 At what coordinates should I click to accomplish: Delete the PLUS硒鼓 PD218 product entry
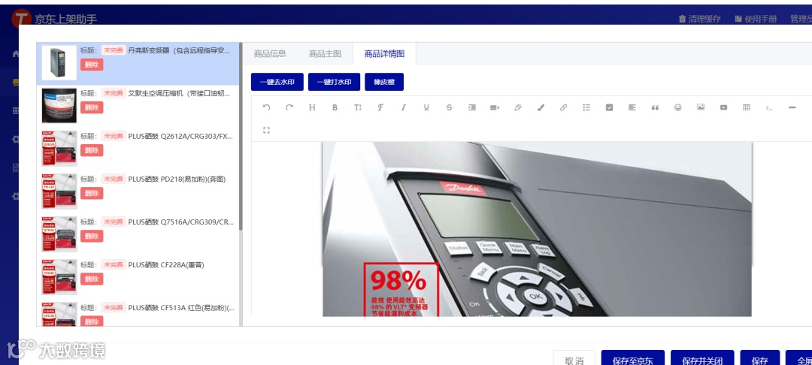pyautogui.click(x=92, y=193)
